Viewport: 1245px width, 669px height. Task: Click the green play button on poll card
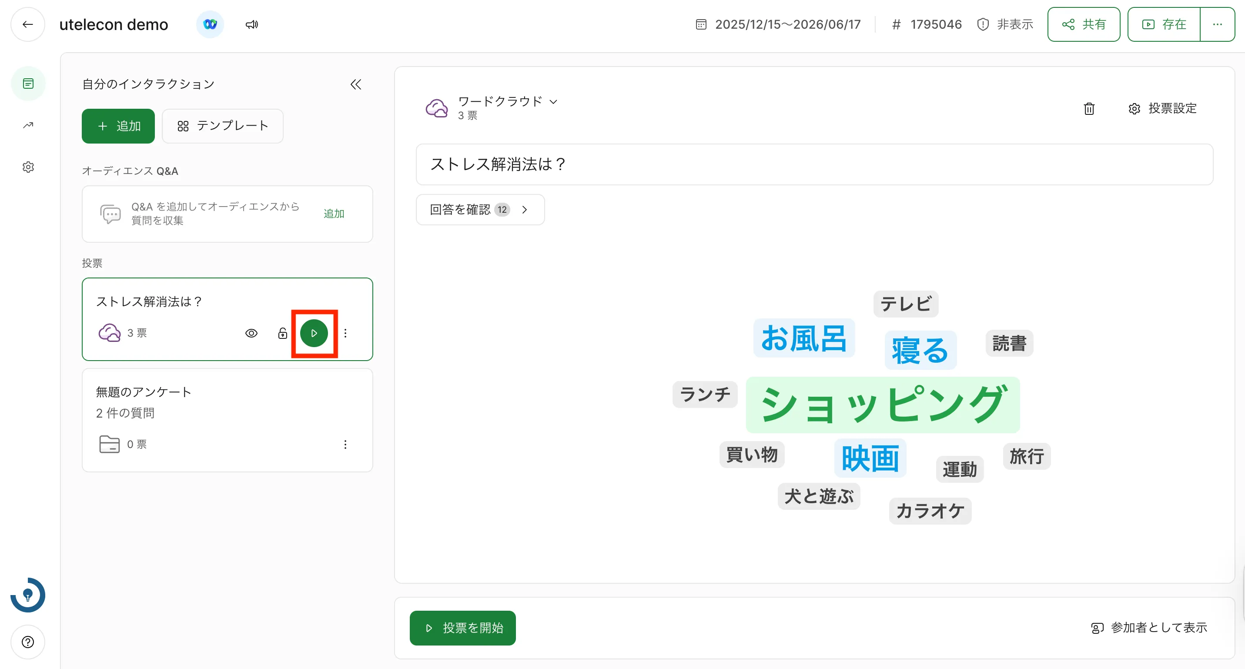314,333
